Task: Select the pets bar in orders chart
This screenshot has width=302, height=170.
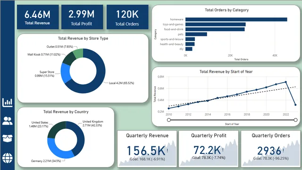Action: 196,34
